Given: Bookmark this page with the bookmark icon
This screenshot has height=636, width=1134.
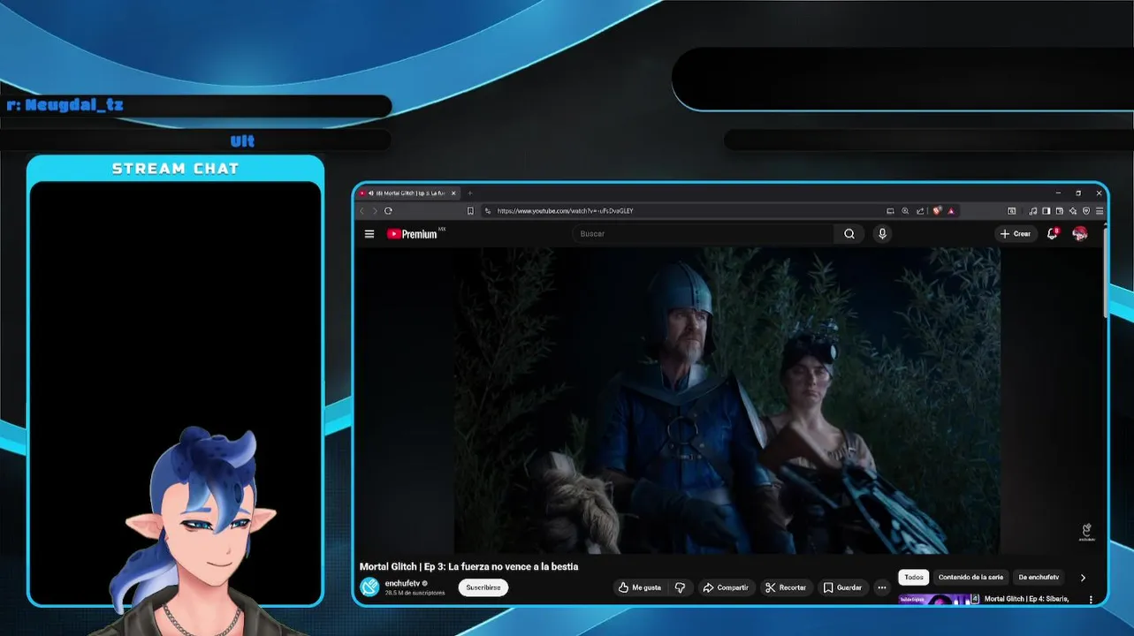Looking at the screenshot, I should pyautogui.click(x=470, y=211).
